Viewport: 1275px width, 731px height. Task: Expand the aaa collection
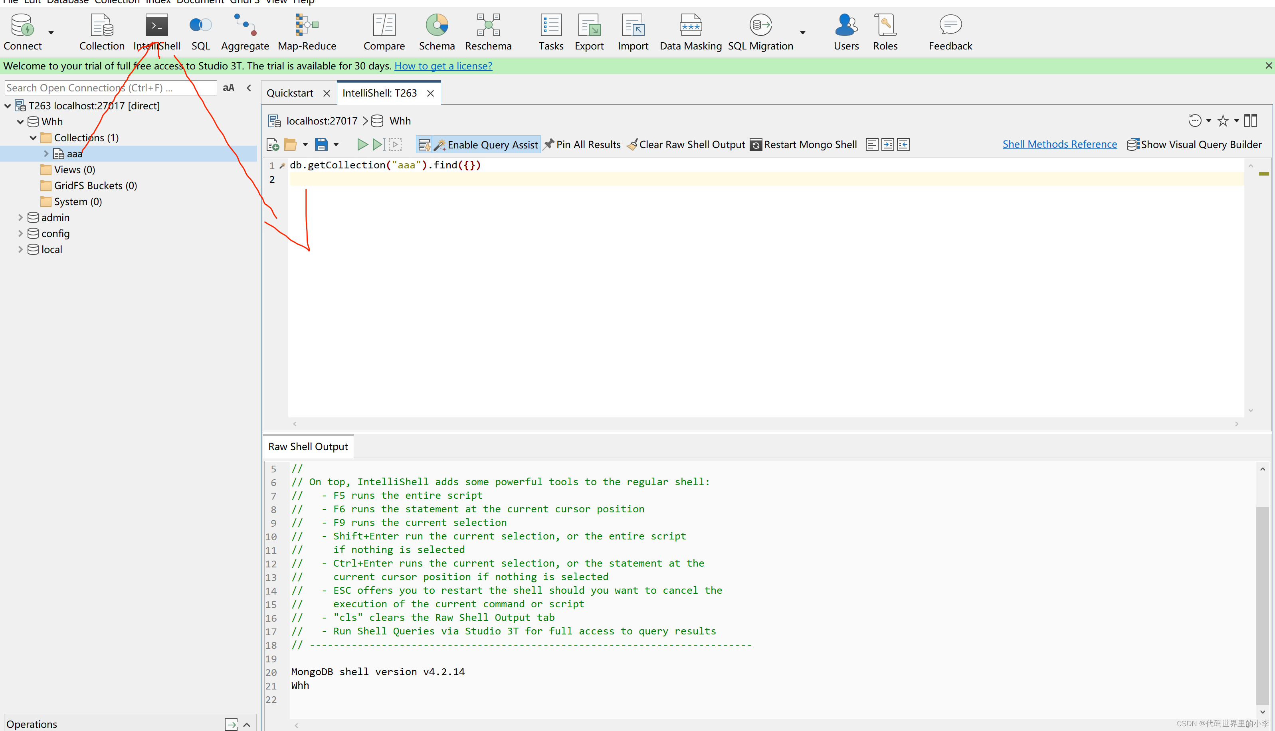point(46,154)
